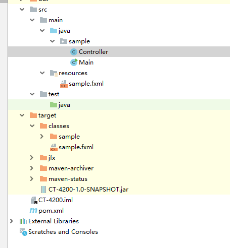Click the main folder icon

43,20
